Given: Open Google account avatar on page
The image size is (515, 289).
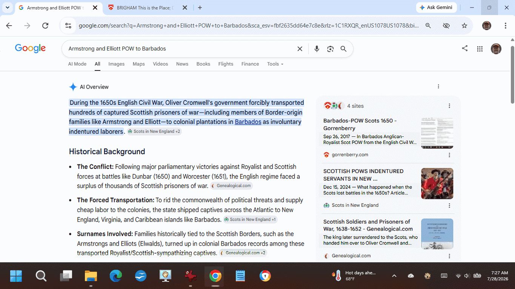Looking at the screenshot, I should (496, 49).
